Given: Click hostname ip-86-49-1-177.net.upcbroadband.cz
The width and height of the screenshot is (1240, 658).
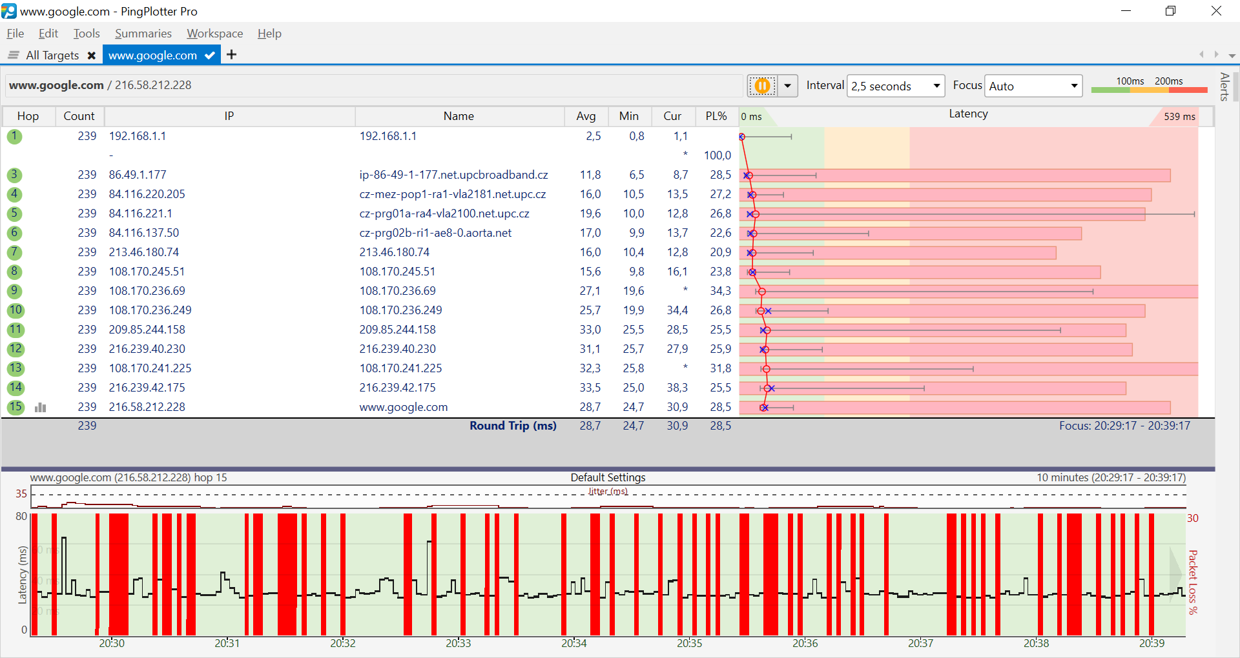Looking at the screenshot, I should pos(453,175).
